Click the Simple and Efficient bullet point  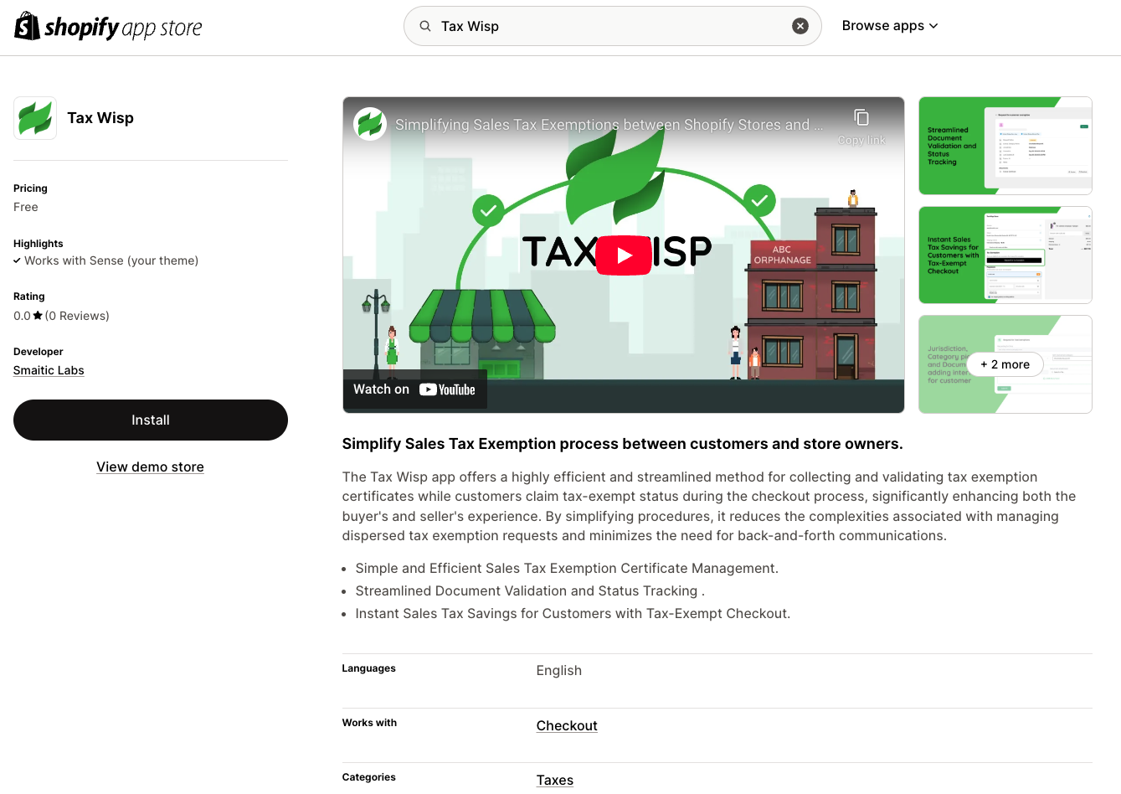pyautogui.click(x=567, y=568)
